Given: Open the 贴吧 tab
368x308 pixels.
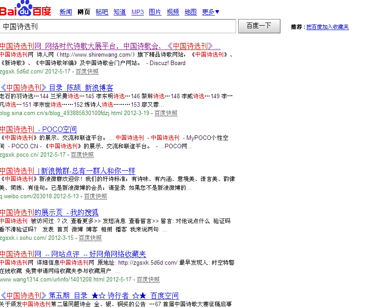Looking at the screenshot, I should pyautogui.click(x=102, y=12).
